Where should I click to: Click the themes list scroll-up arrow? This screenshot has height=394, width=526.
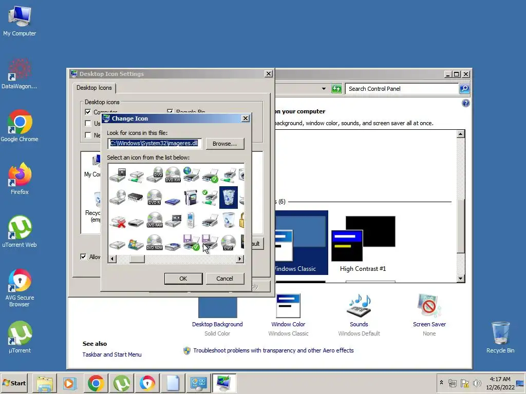click(461, 134)
